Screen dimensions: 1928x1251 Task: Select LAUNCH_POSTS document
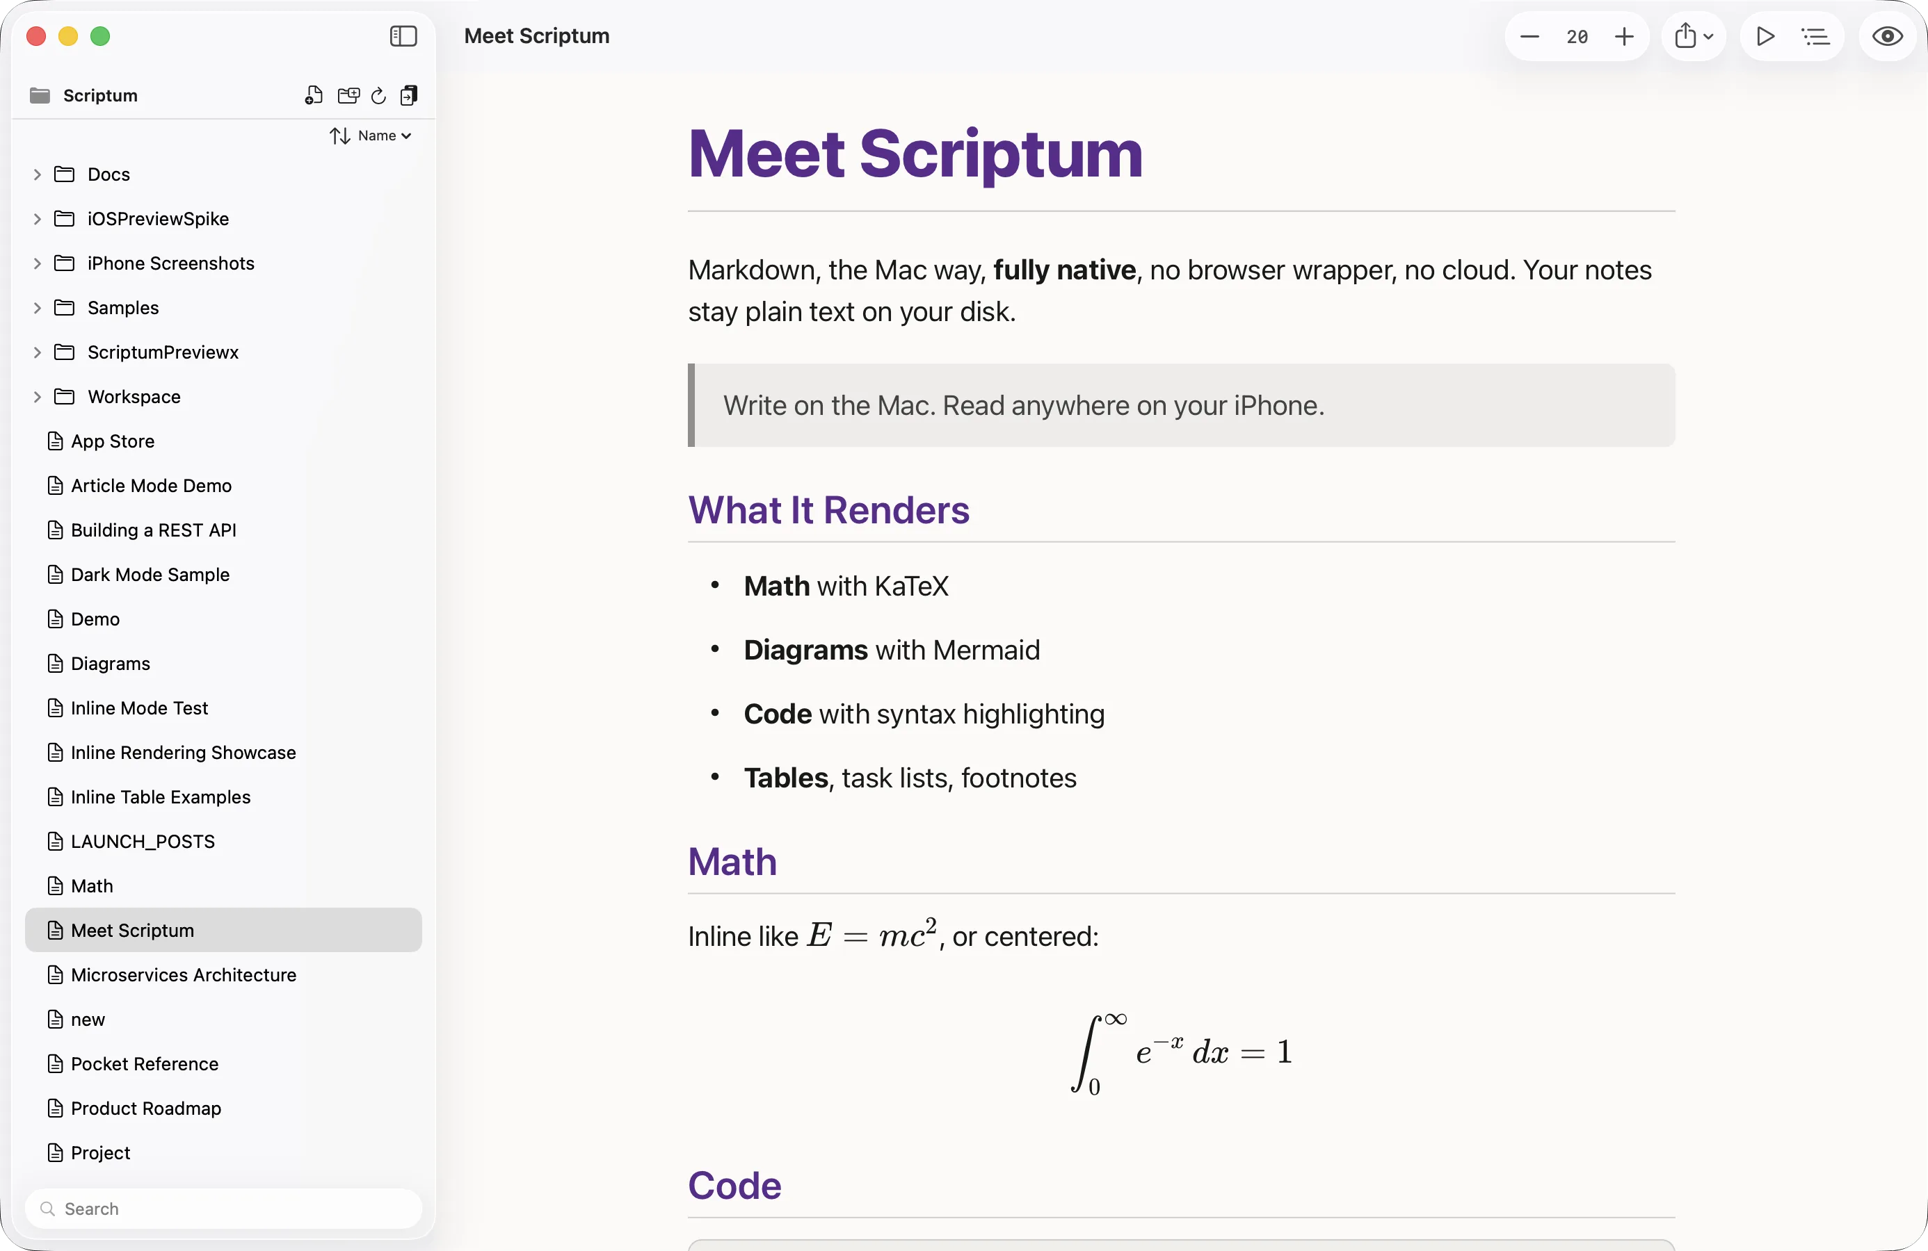point(223,842)
